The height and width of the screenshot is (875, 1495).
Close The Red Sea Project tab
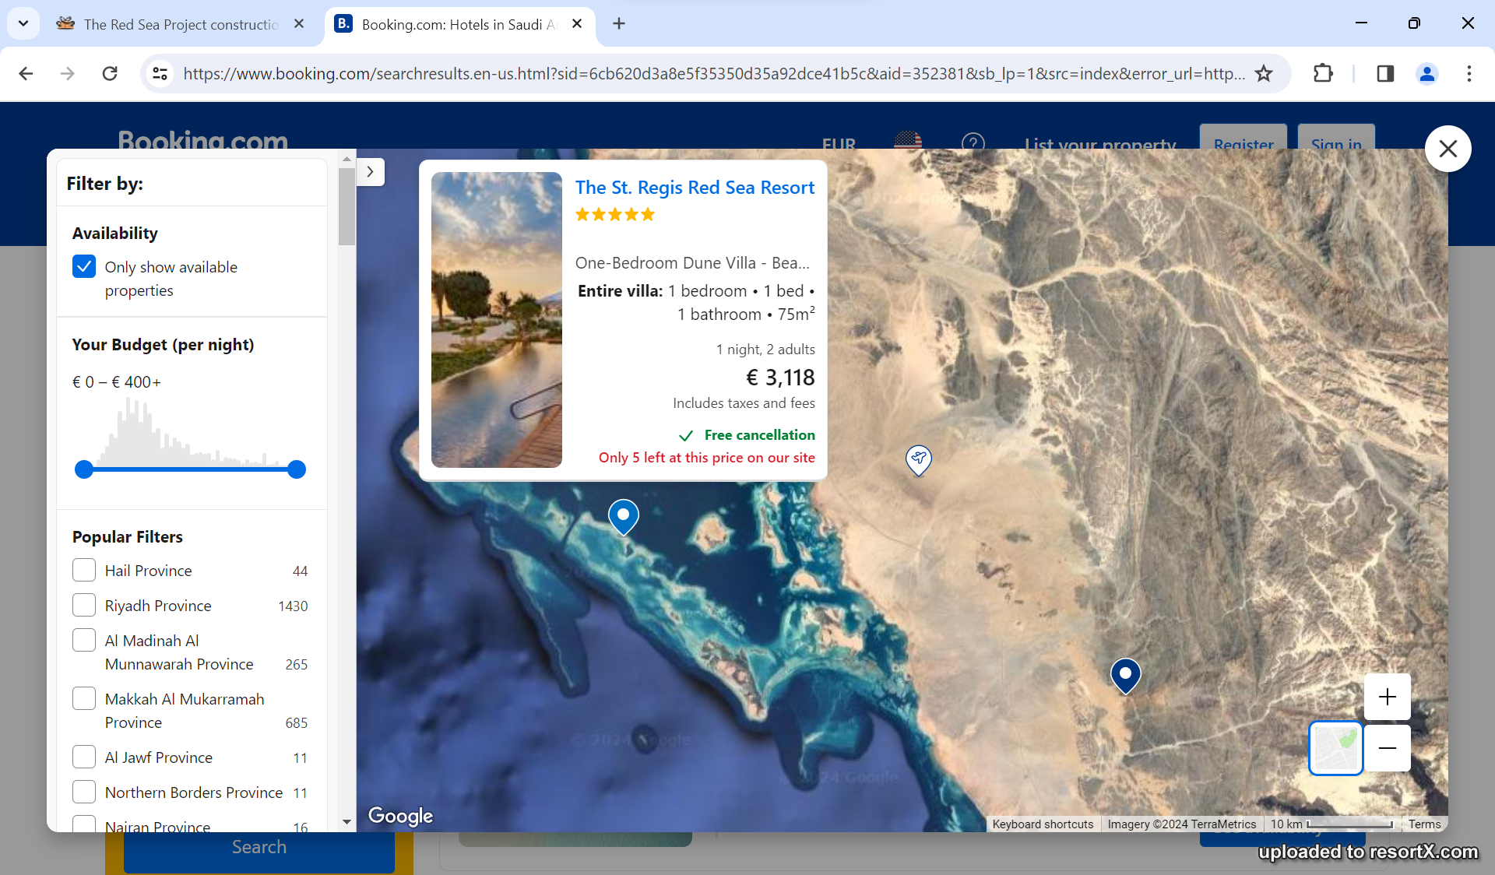299,24
